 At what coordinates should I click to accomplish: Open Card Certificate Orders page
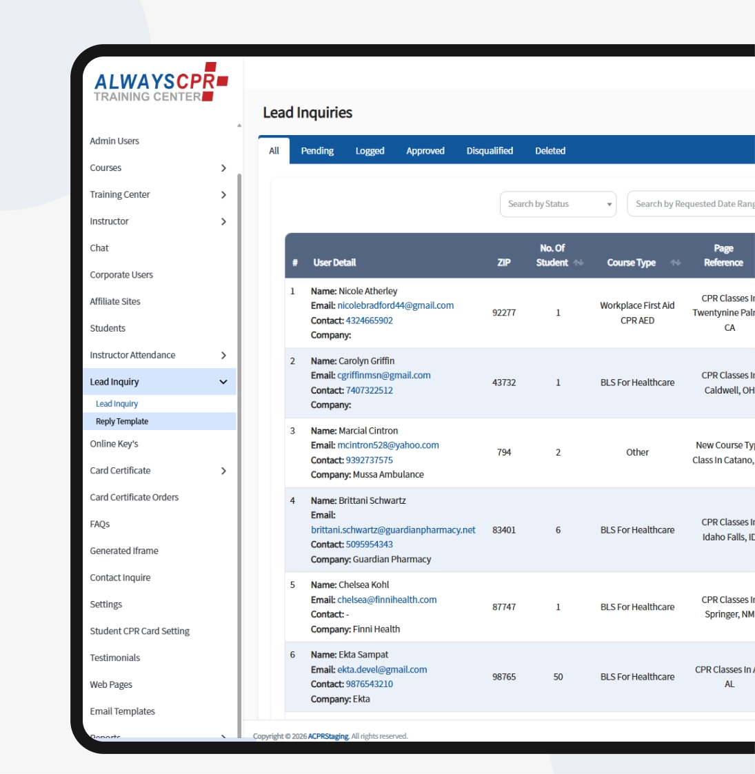[134, 497]
